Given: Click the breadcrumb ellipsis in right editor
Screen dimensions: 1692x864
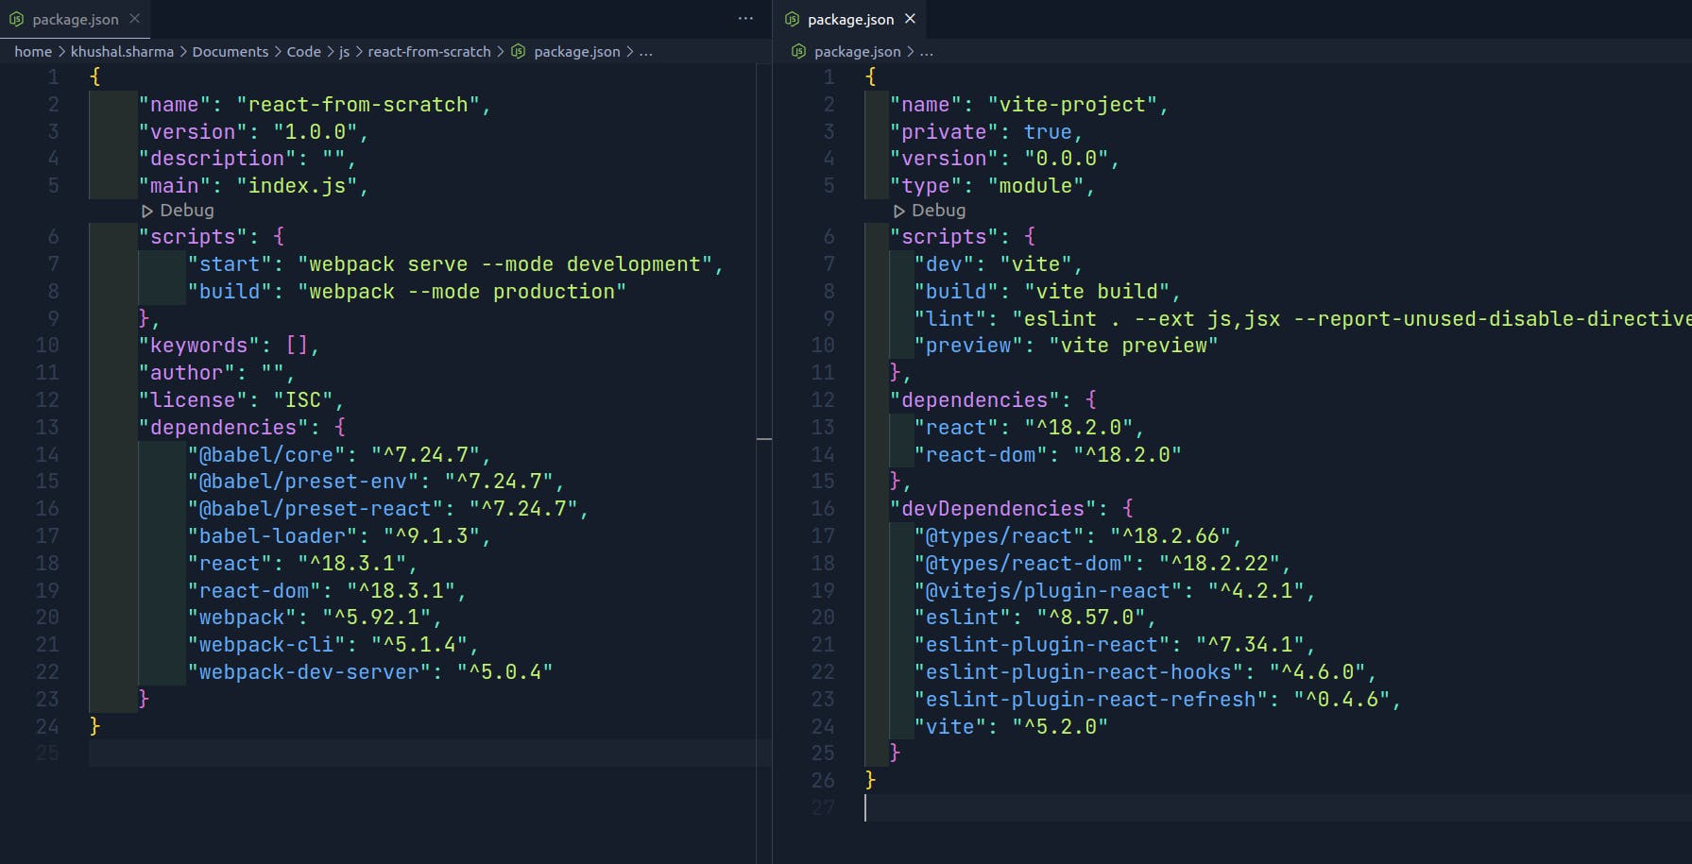Looking at the screenshot, I should pos(927,52).
